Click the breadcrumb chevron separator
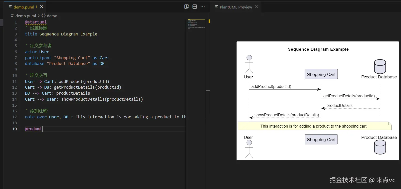401x189 pixels. point(39,16)
